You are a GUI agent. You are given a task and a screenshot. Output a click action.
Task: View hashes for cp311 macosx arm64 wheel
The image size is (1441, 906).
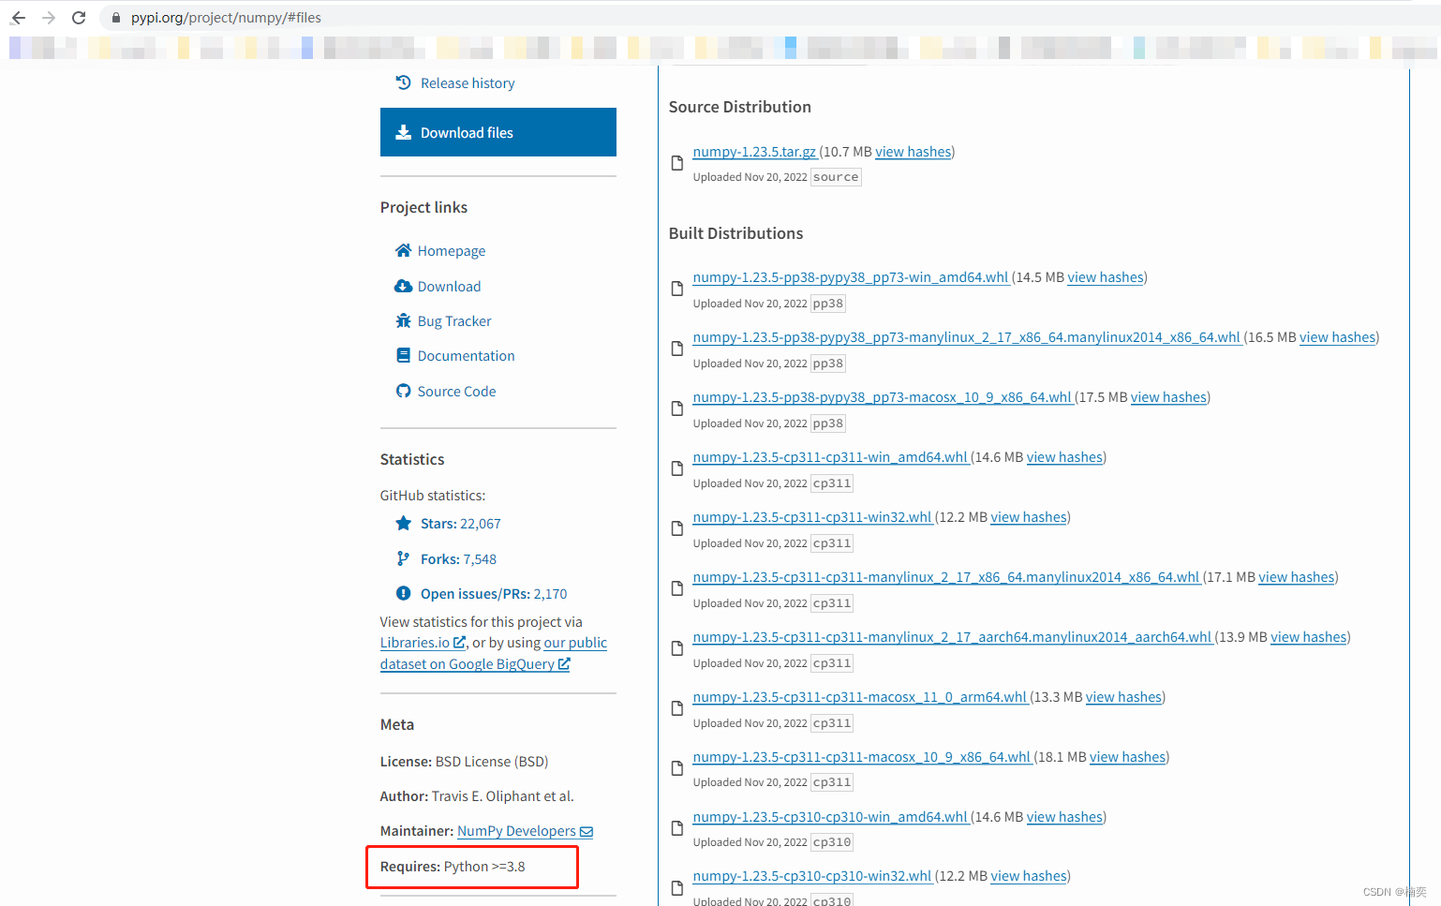click(1124, 697)
